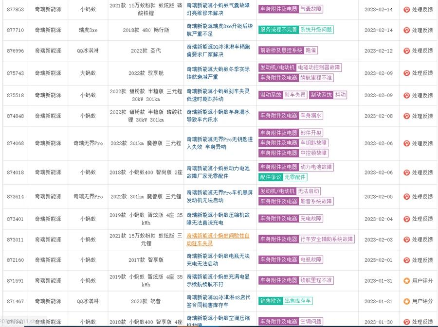Click the 处理反馈 status icon in row 872160
This screenshot has height=327, width=438.
point(406,260)
